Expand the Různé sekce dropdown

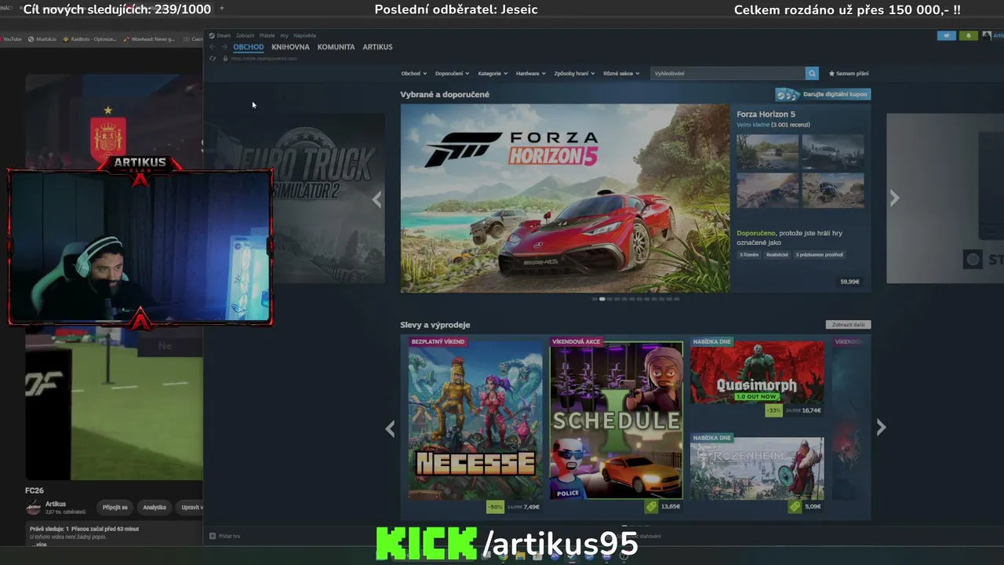coord(621,74)
